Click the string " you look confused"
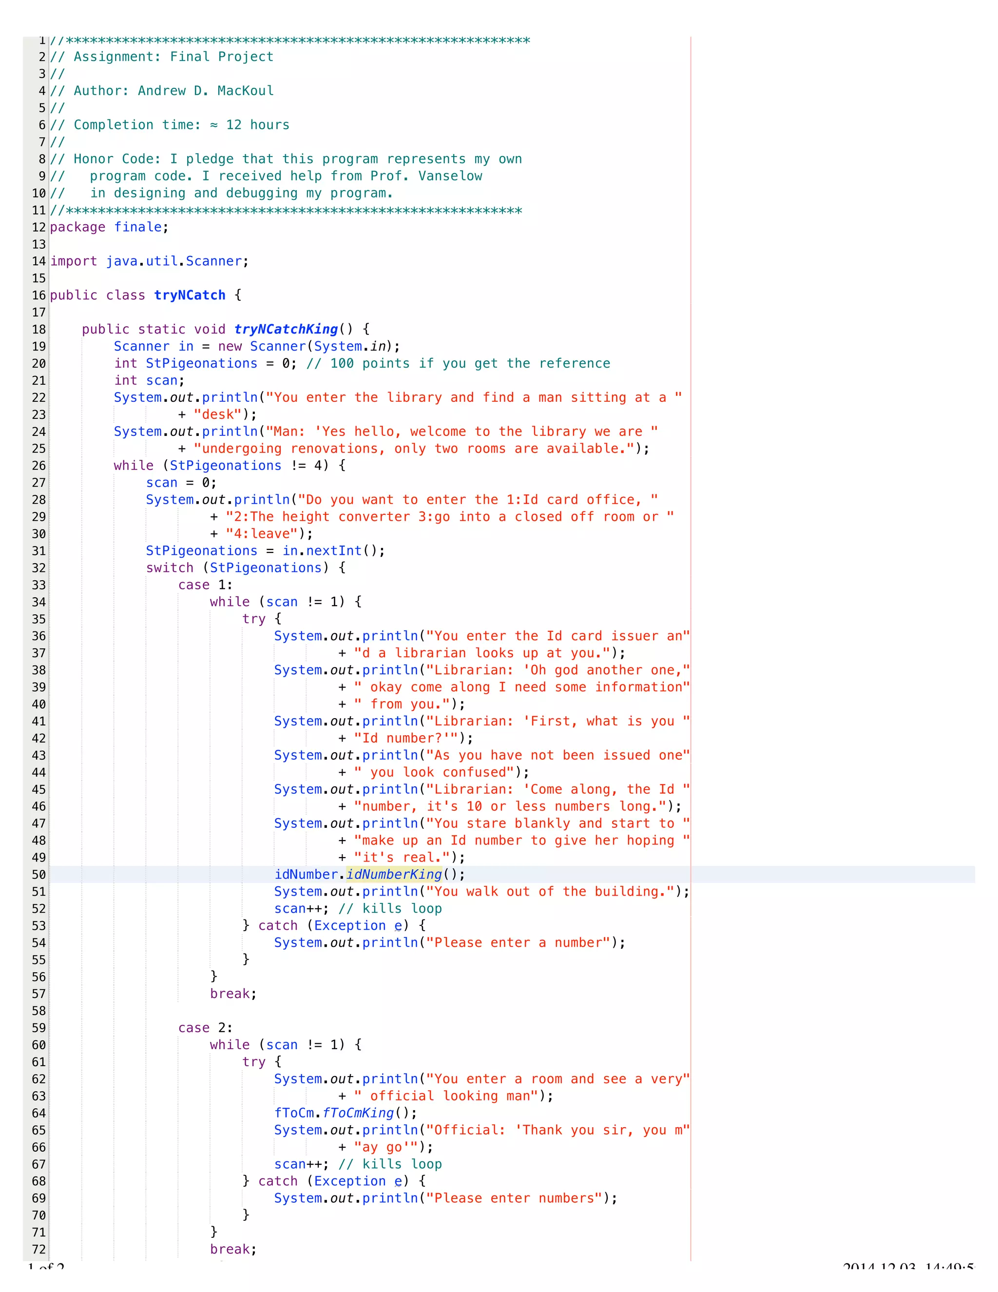The height and width of the screenshot is (1292, 998). [x=434, y=772]
